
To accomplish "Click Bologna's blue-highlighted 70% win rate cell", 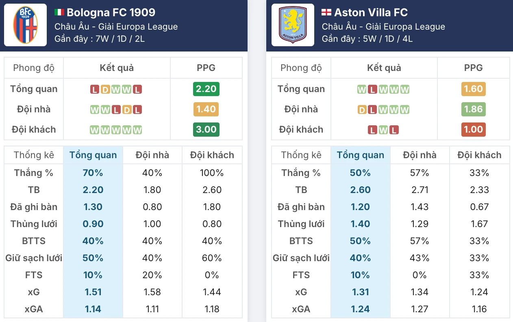I will [x=93, y=173].
